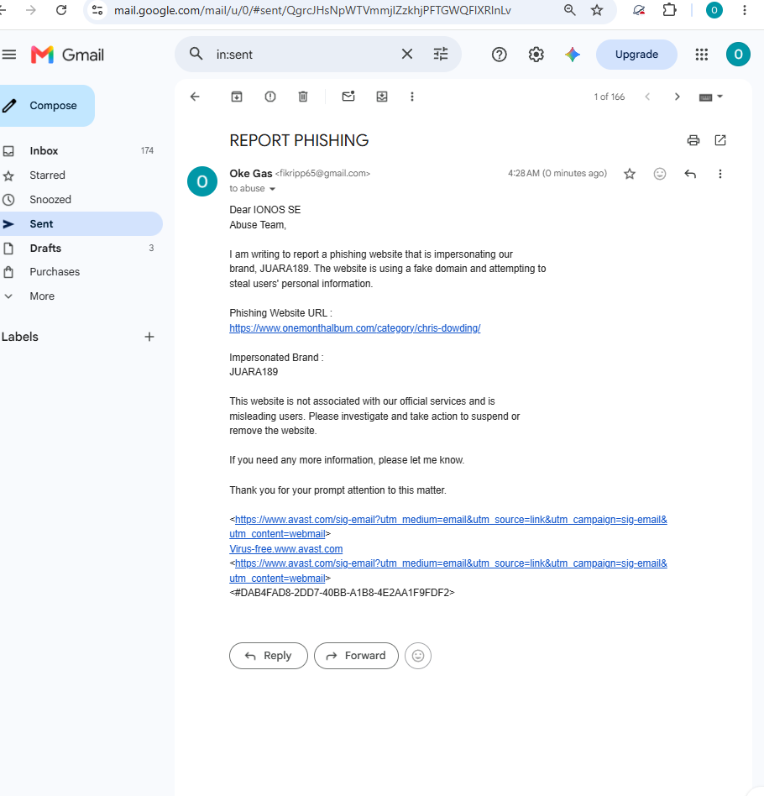The width and height of the screenshot is (764, 796).
Task: Open the Virus-free.www.avast.com link
Action: click(285, 549)
